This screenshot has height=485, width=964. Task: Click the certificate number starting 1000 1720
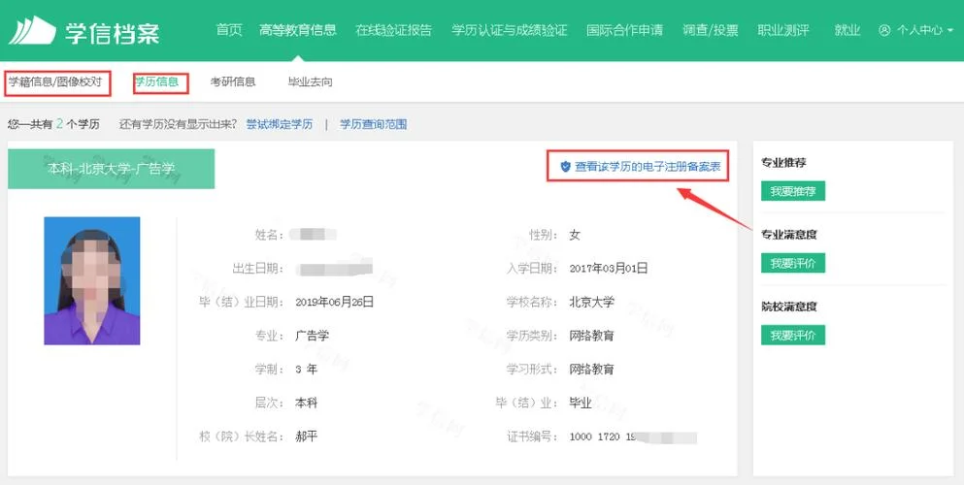(x=633, y=437)
